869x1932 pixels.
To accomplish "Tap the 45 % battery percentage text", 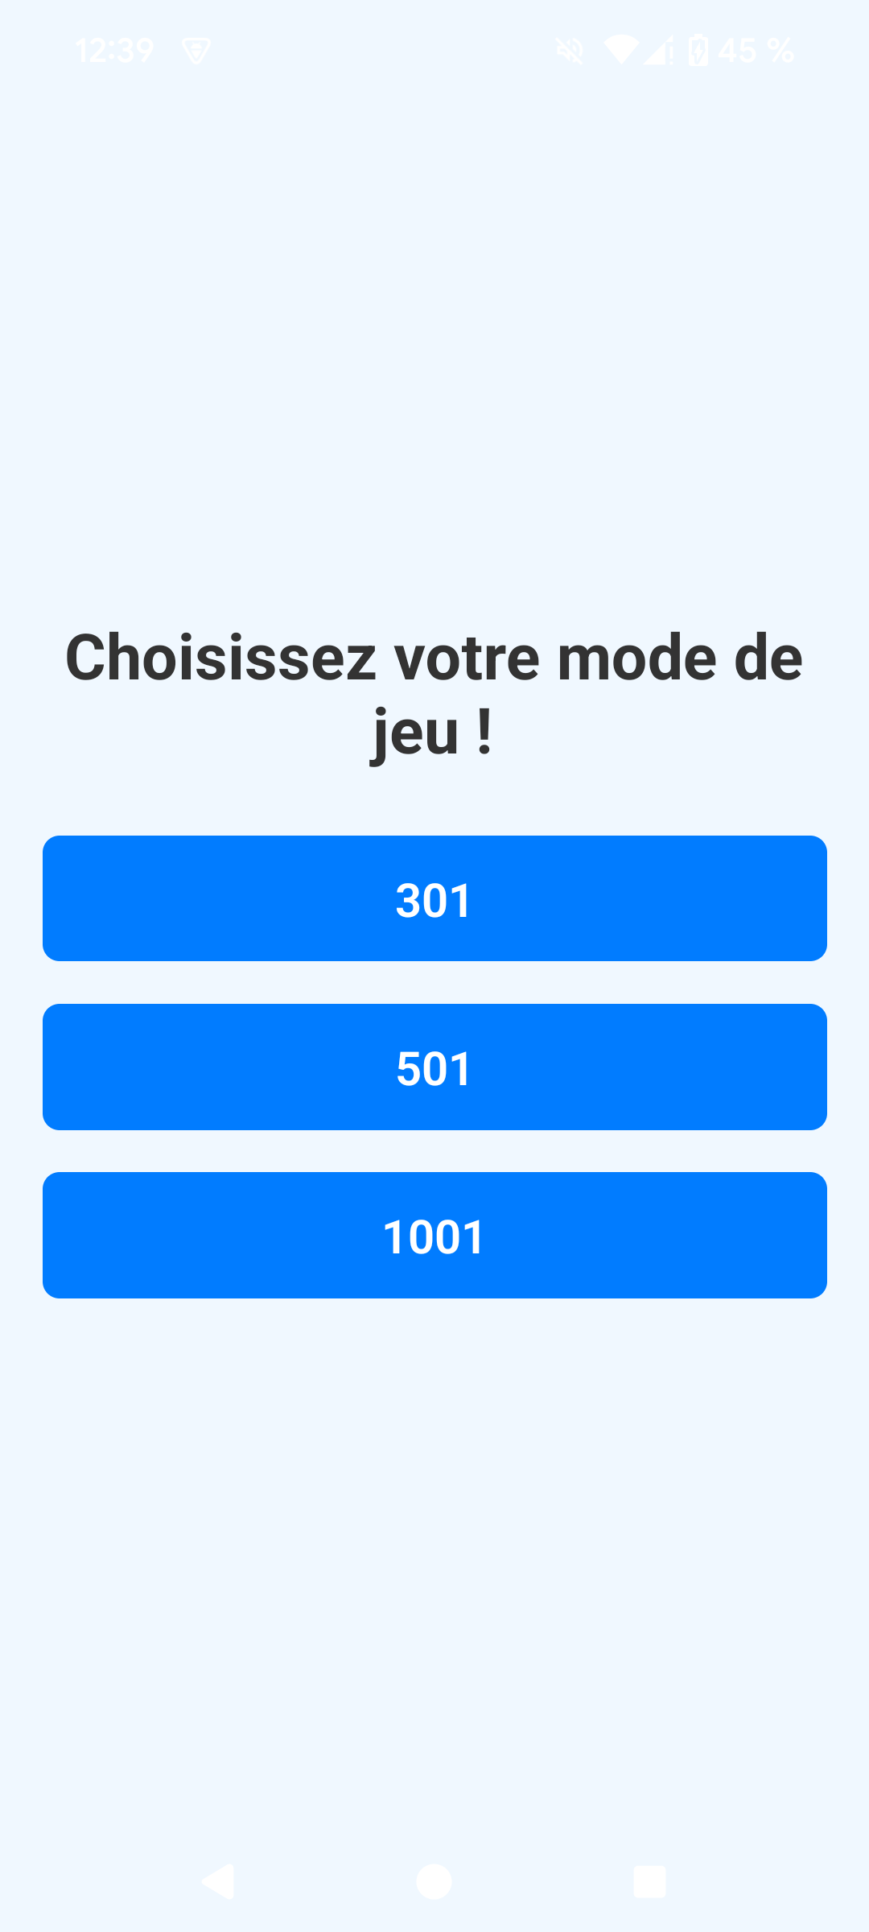I will pos(756,51).
